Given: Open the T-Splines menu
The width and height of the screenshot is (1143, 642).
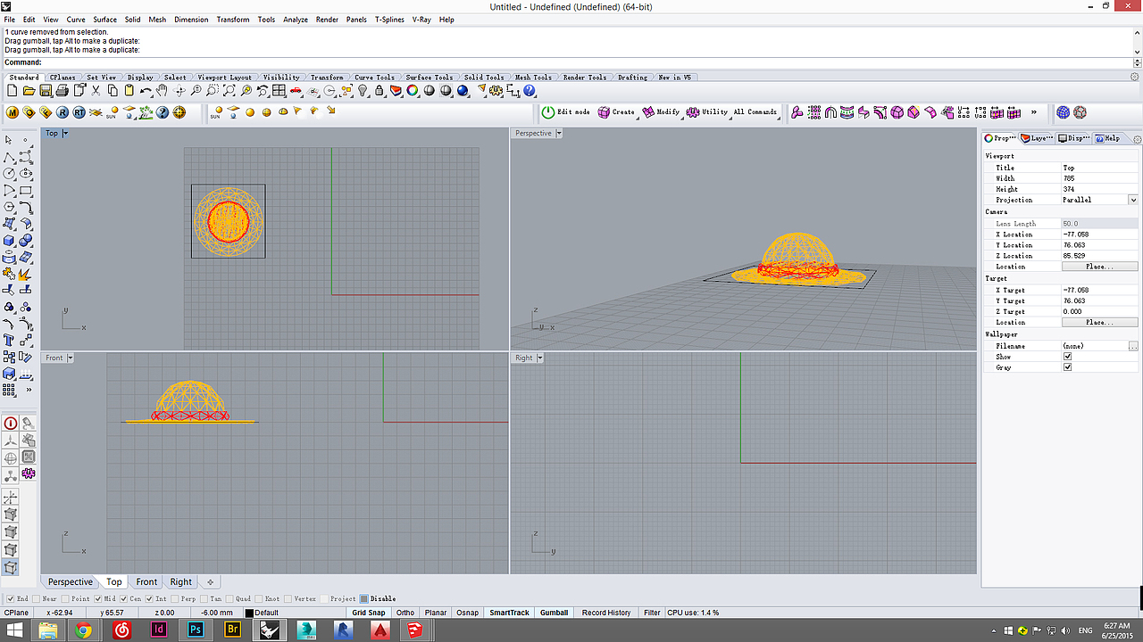Looking at the screenshot, I should [389, 20].
